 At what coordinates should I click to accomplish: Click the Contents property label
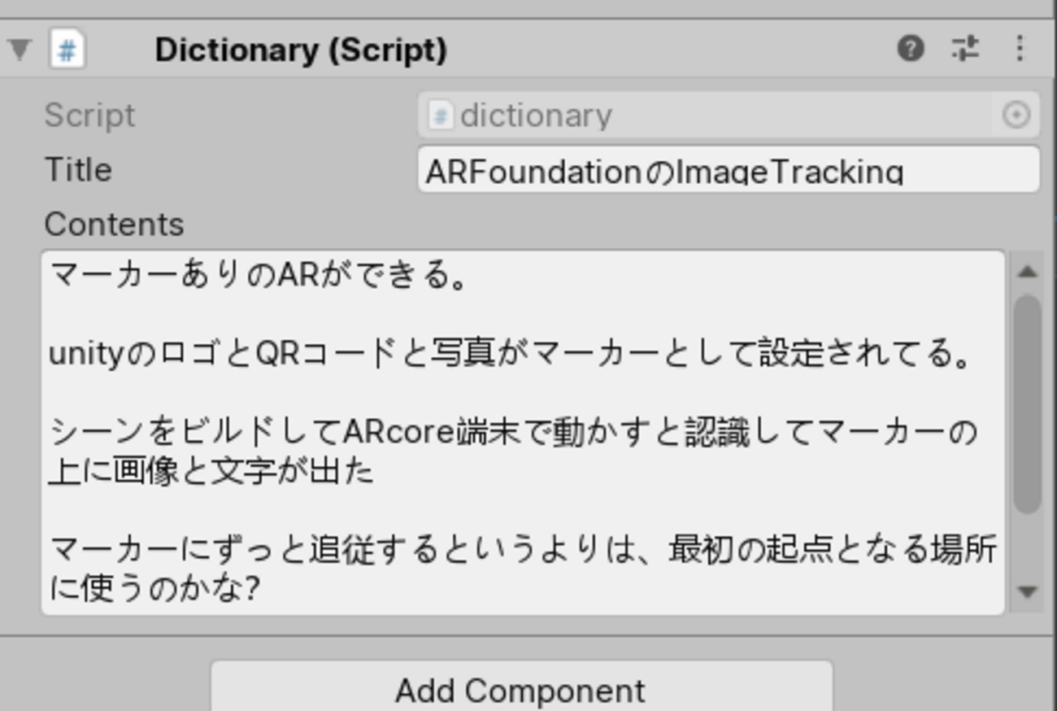[x=114, y=225]
